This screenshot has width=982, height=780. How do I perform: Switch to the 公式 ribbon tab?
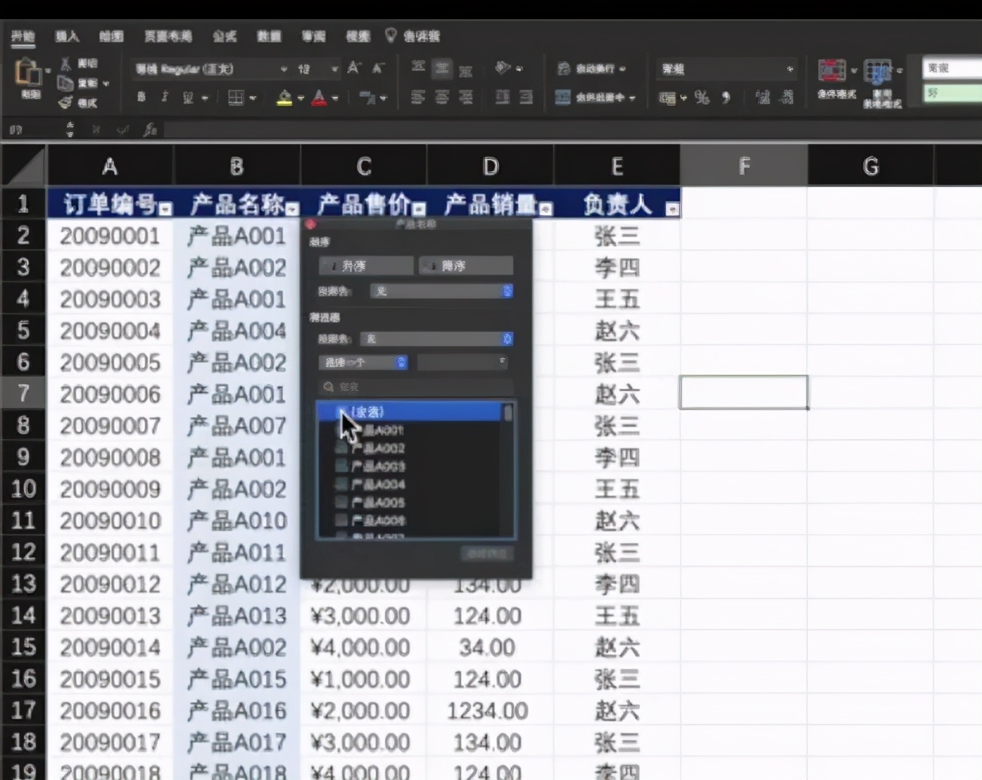[224, 36]
